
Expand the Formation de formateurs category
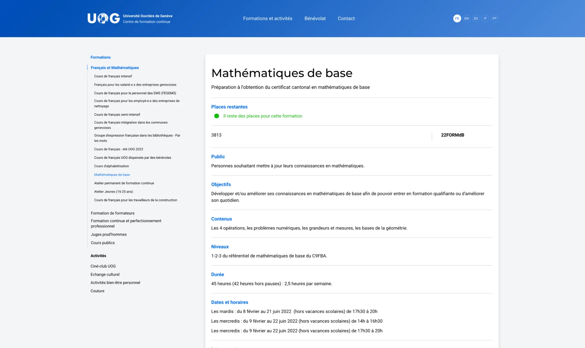point(113,213)
